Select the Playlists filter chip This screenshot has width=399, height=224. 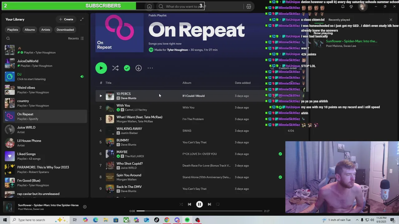[x=12, y=30]
